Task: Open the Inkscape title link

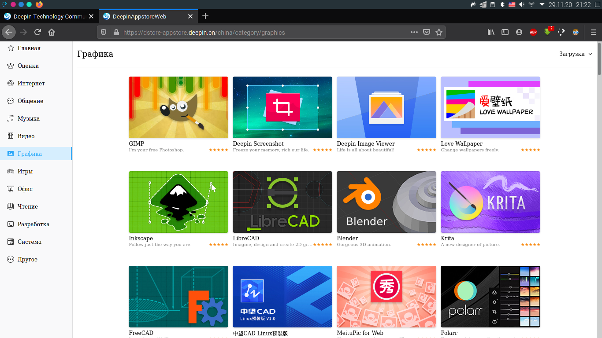Action: click(x=141, y=238)
